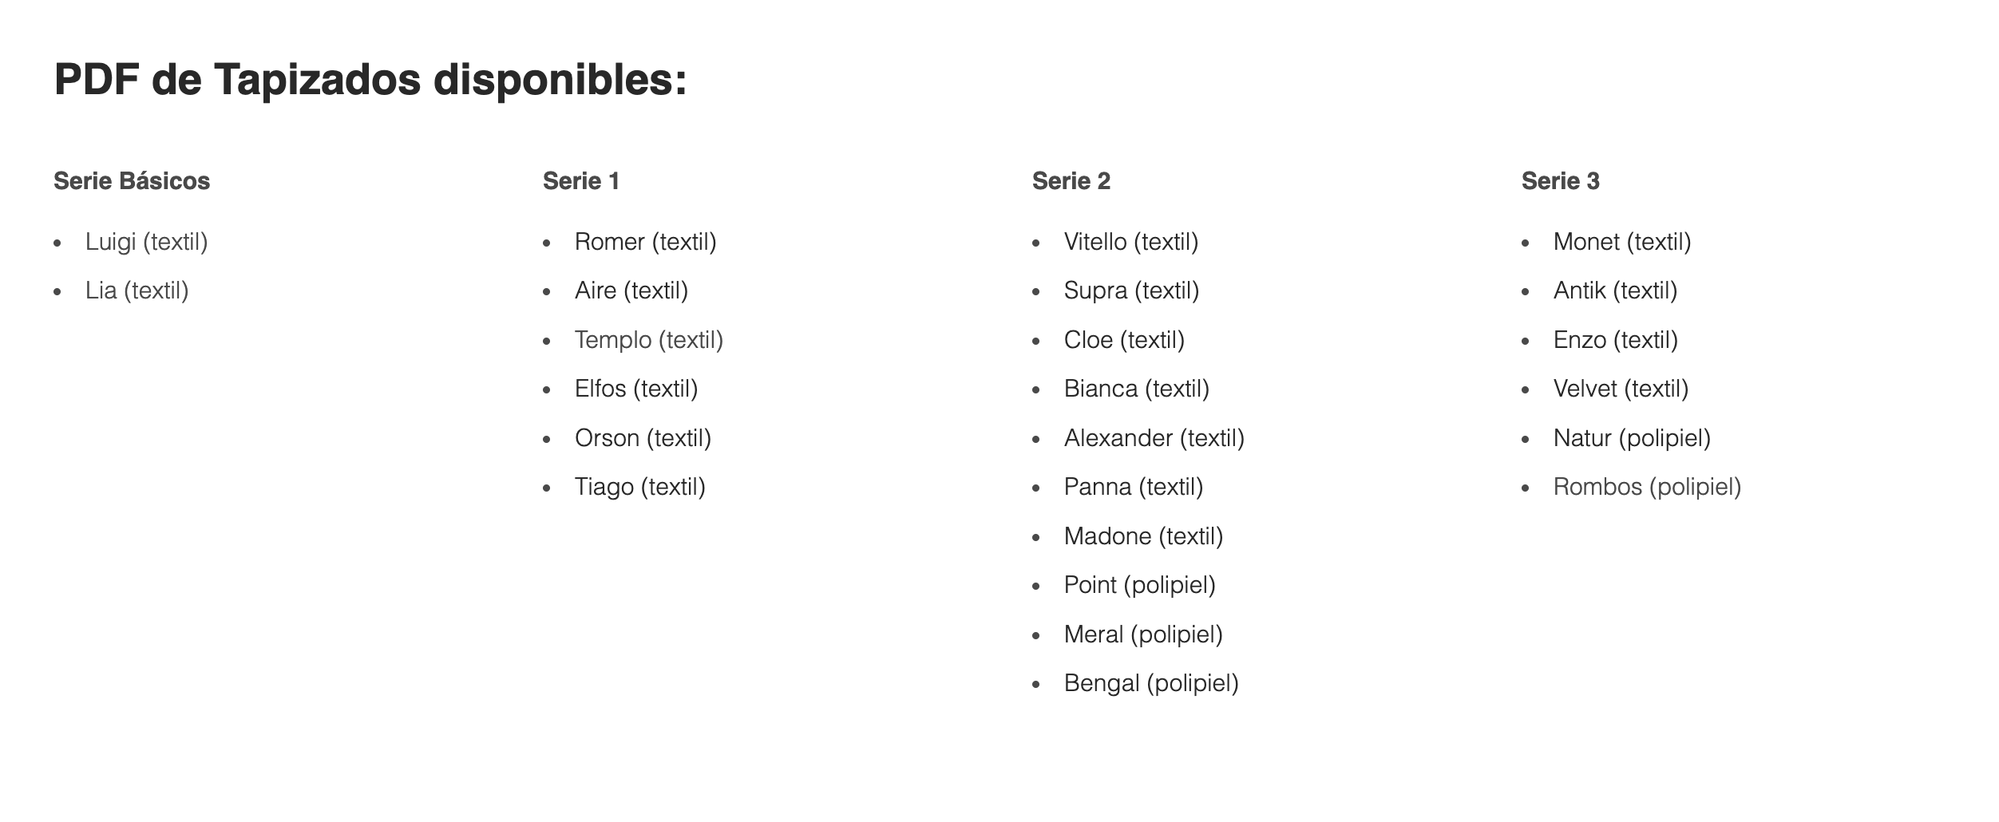Open the Luigi (textil) PDF link

[x=147, y=242]
